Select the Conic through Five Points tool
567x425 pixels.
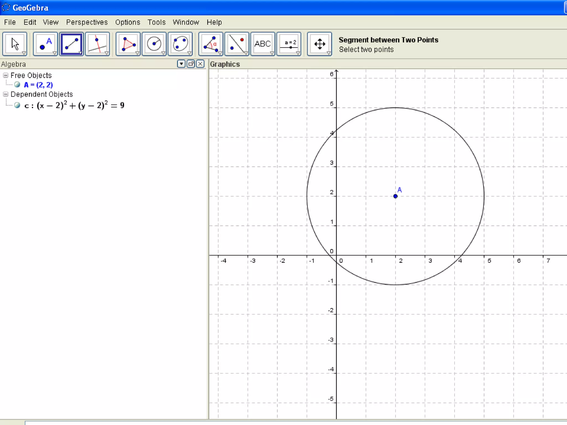[180, 44]
